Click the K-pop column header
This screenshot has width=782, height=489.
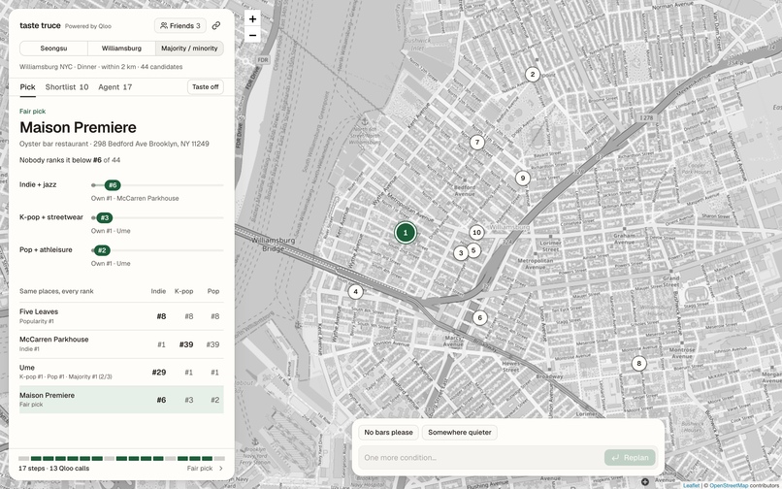[184, 291]
